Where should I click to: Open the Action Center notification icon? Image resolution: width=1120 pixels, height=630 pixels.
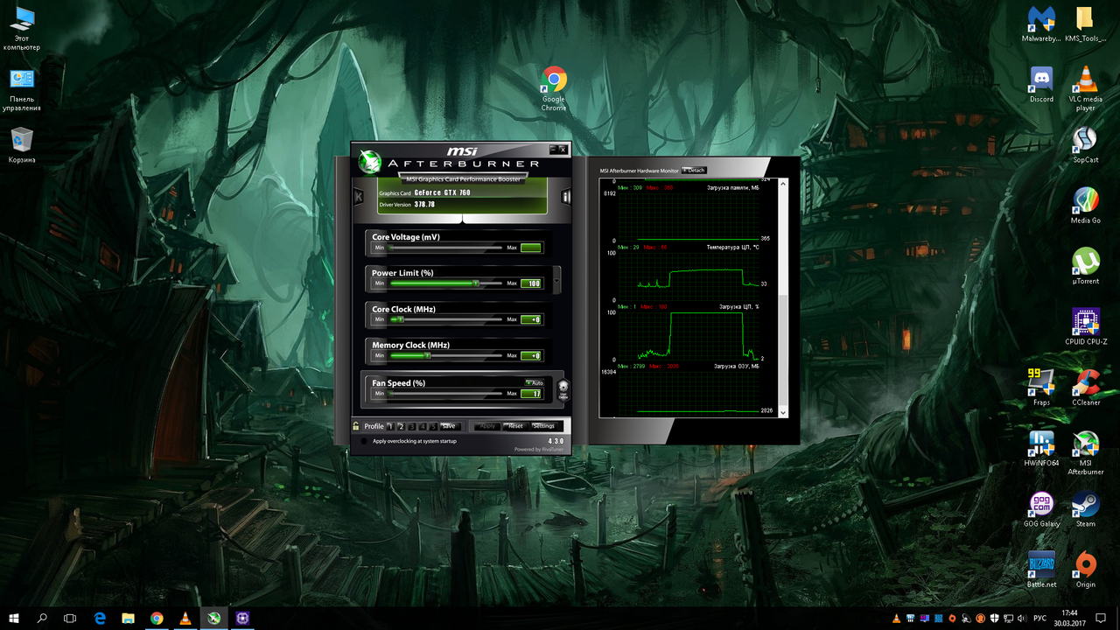pos(1101,618)
